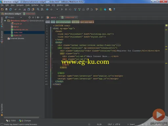The height and width of the screenshot is (126, 168).
Task: Open the VCS menu
Action: pyautogui.click(x=53, y=5)
